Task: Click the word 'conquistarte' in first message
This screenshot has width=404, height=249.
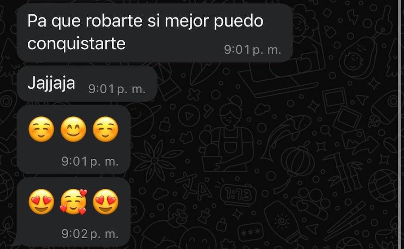Action: (76, 43)
